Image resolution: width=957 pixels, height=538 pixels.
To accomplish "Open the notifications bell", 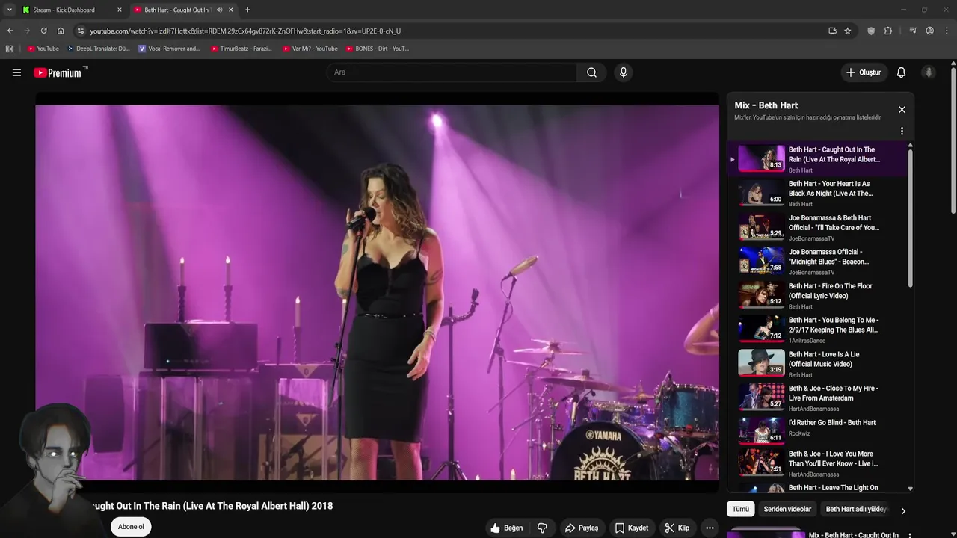I will coord(901,72).
